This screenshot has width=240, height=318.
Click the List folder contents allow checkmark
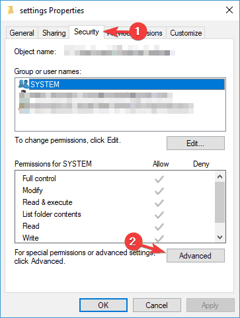click(x=159, y=215)
